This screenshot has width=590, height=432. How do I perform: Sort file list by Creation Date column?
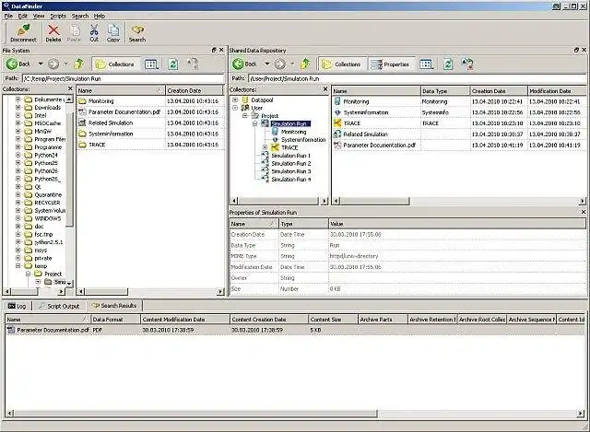(x=195, y=90)
